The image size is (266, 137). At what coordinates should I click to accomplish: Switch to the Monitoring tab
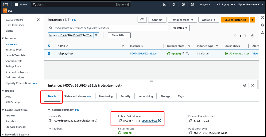pyautogui.click(x=106, y=96)
